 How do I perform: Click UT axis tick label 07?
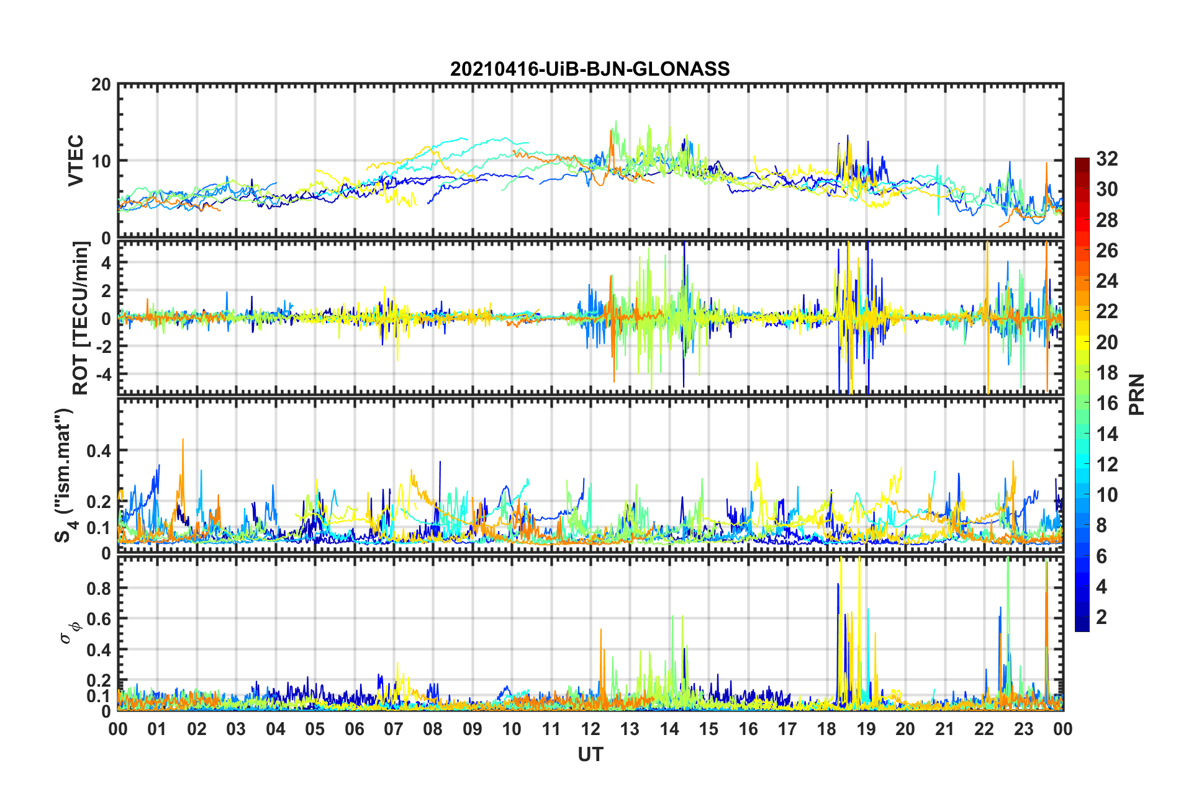click(x=394, y=729)
